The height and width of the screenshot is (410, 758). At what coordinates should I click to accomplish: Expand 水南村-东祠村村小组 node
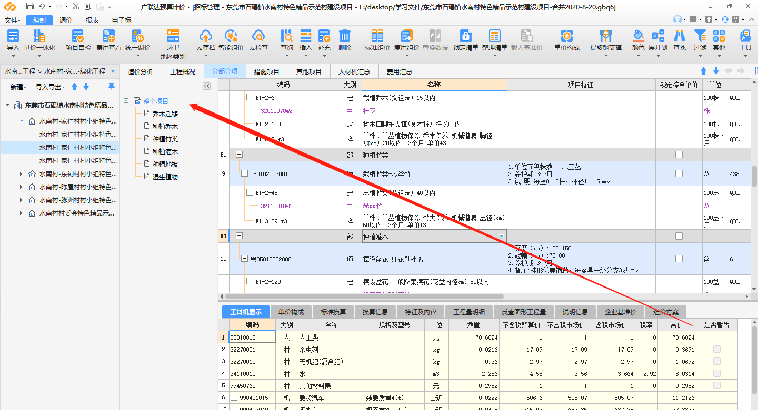21,173
